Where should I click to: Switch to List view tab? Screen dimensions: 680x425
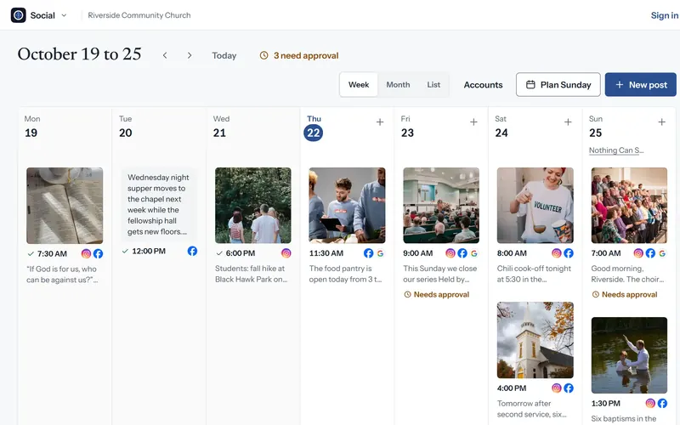click(433, 84)
